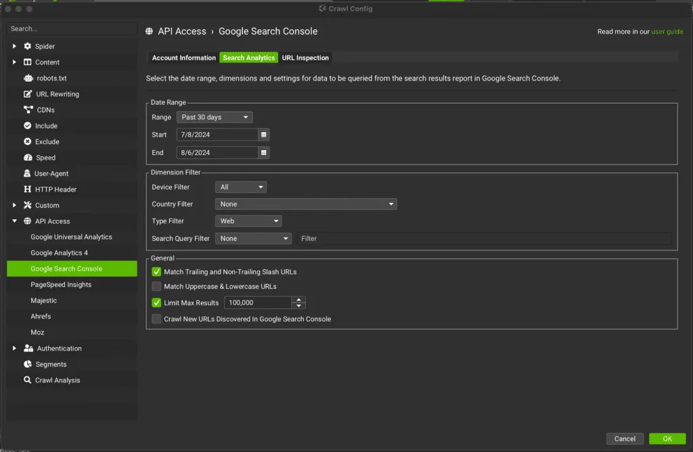The image size is (693, 452).
Task: Open the Range dropdown showing Past 30 days
Action: pyautogui.click(x=215, y=117)
